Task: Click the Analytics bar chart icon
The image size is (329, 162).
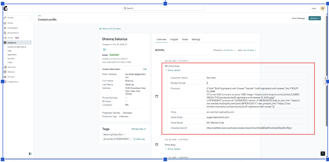Action: [5, 67]
